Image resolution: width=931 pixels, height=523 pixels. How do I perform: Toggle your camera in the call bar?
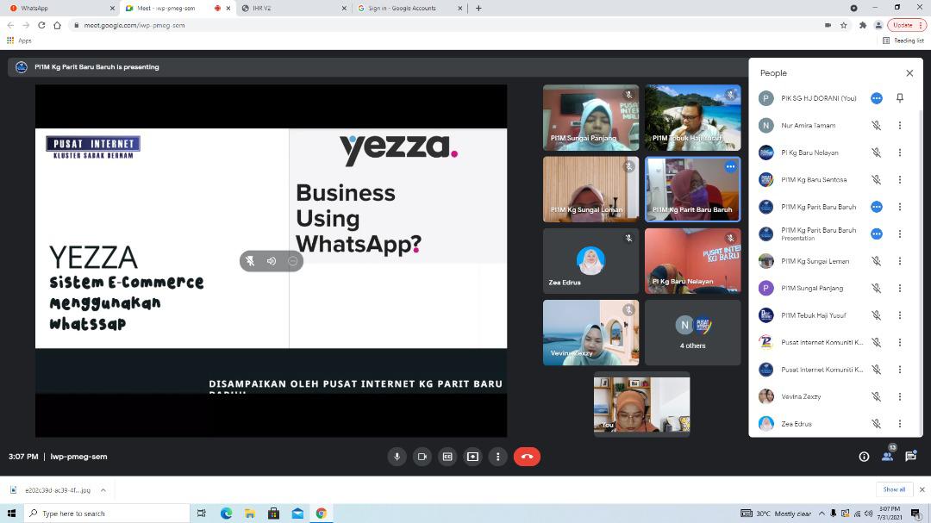[422, 457]
